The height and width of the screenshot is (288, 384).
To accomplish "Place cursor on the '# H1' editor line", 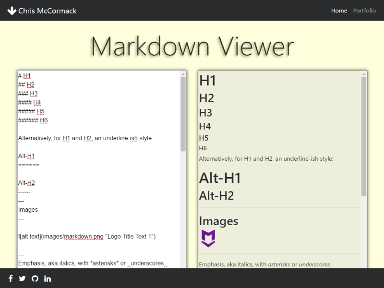I will 25,76.
